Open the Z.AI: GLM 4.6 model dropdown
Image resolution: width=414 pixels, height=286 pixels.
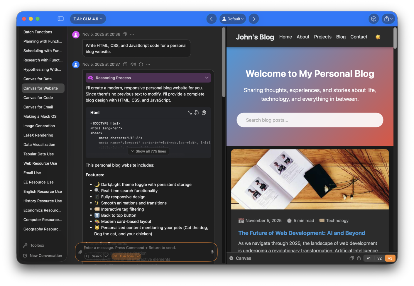[88, 18]
